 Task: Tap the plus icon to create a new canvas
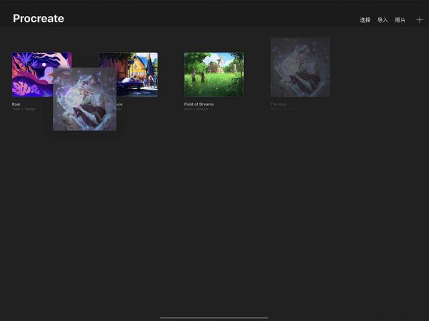click(x=420, y=20)
